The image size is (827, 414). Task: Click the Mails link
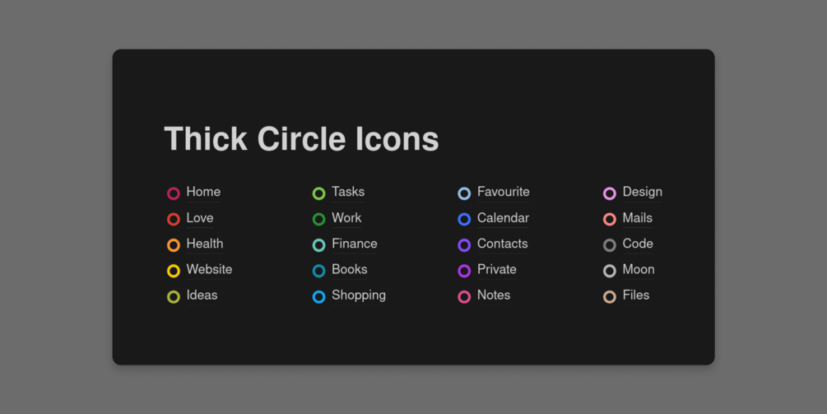point(637,218)
